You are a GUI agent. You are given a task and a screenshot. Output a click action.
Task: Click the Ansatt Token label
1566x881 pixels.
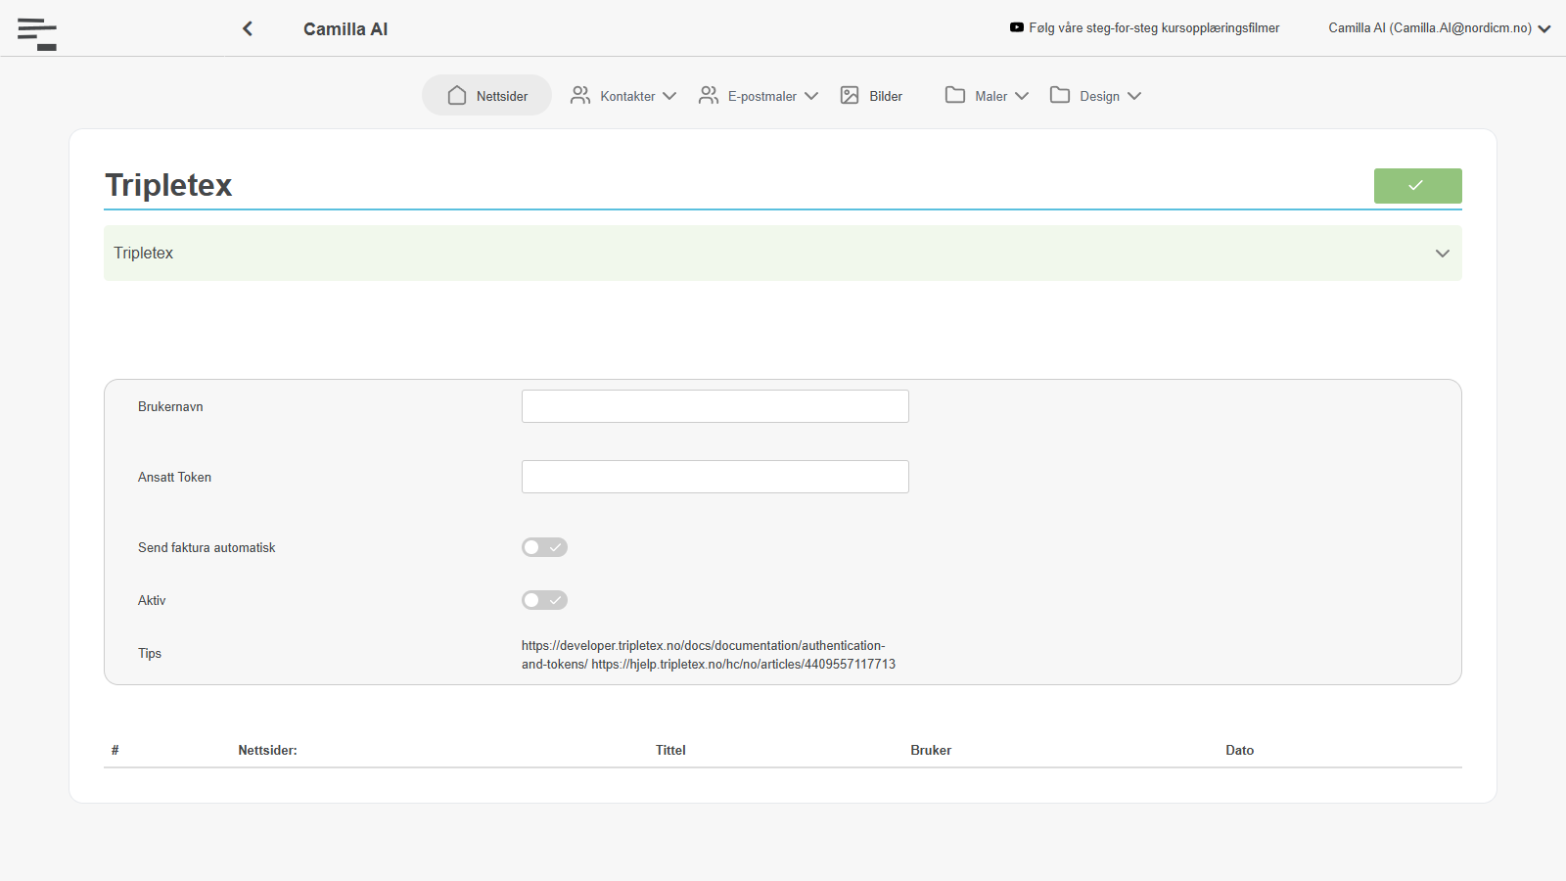point(174,477)
